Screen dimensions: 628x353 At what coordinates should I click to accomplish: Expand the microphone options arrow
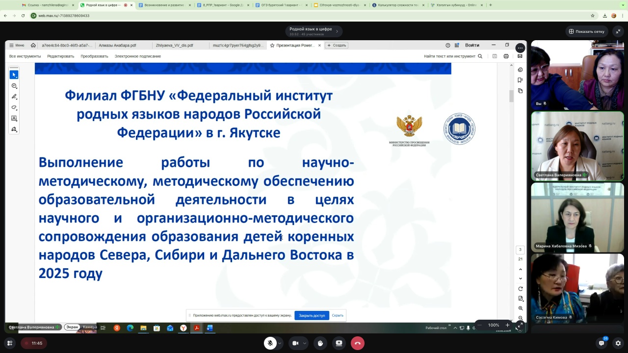[280, 343]
